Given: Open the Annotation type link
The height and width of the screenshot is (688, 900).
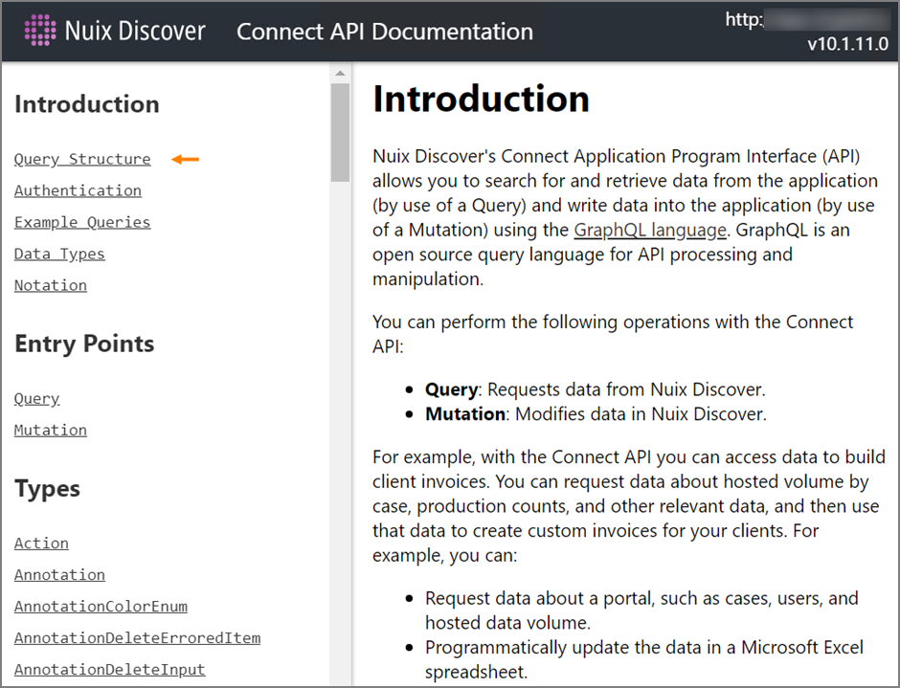Looking at the screenshot, I should pos(59,574).
